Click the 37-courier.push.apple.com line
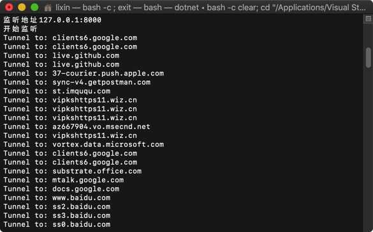Image resolution: width=373 pixels, height=232 pixels. click(84, 73)
